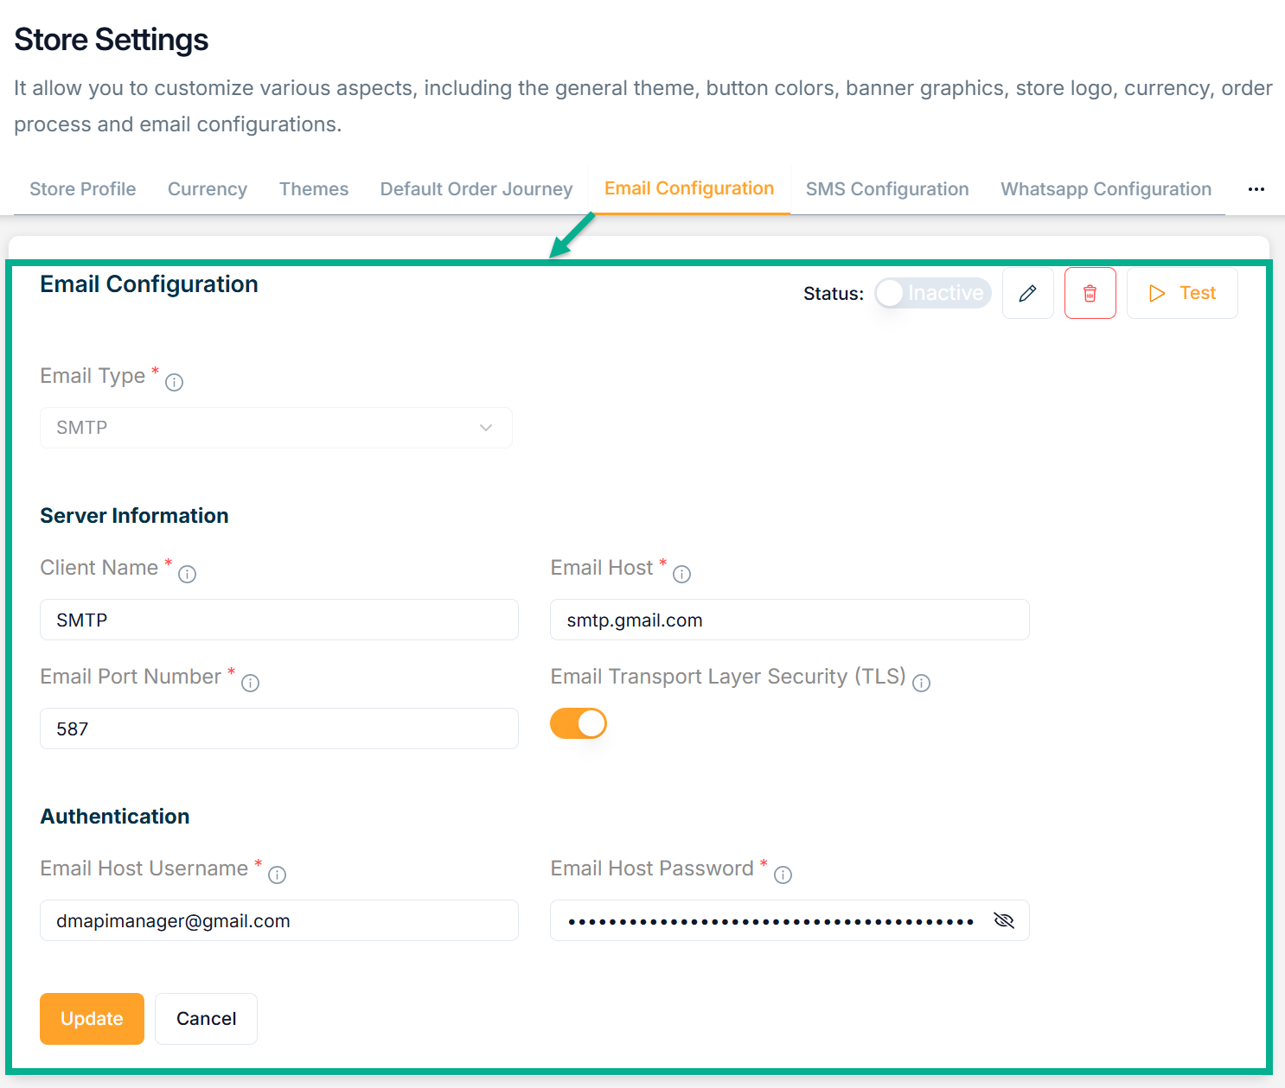Click the Email Type info icon
1285x1088 pixels.
click(174, 382)
